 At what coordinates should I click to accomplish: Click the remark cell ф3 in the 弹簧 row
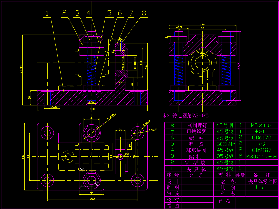point(262,144)
